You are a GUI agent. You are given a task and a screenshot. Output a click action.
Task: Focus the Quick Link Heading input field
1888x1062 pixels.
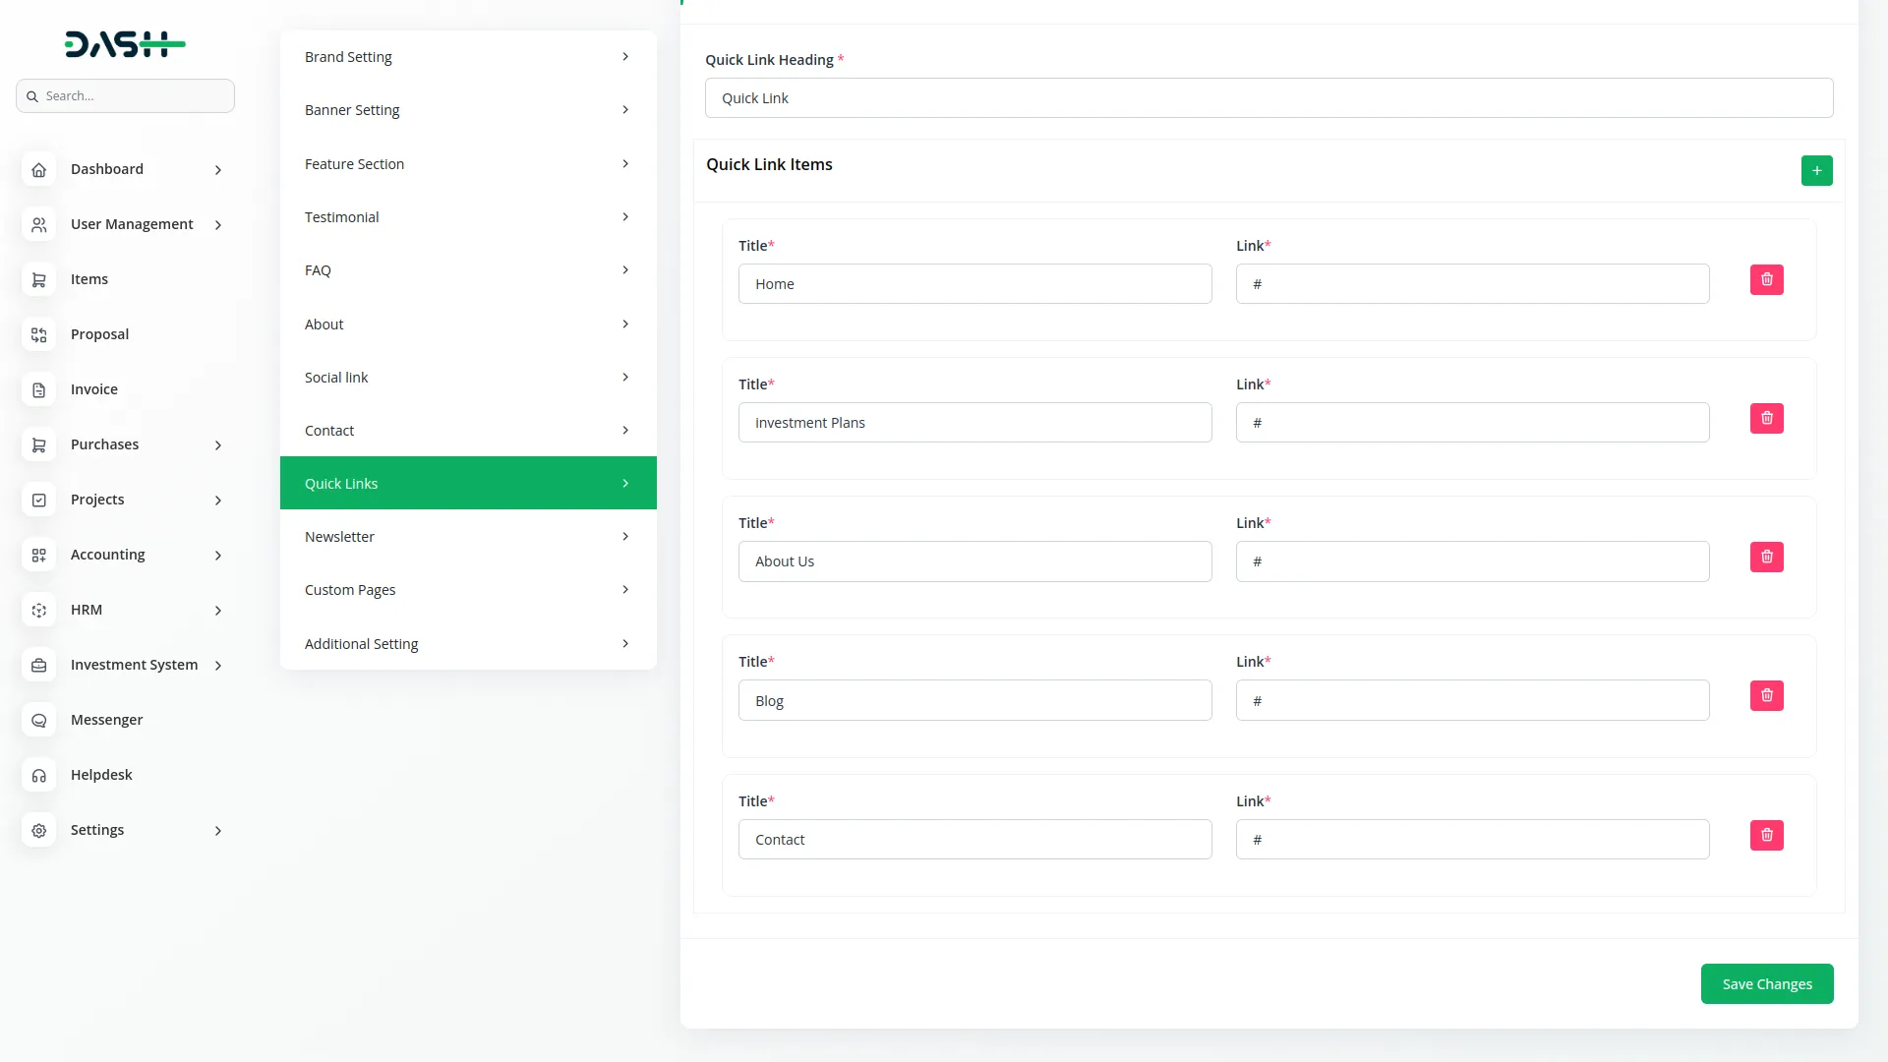point(1268,98)
